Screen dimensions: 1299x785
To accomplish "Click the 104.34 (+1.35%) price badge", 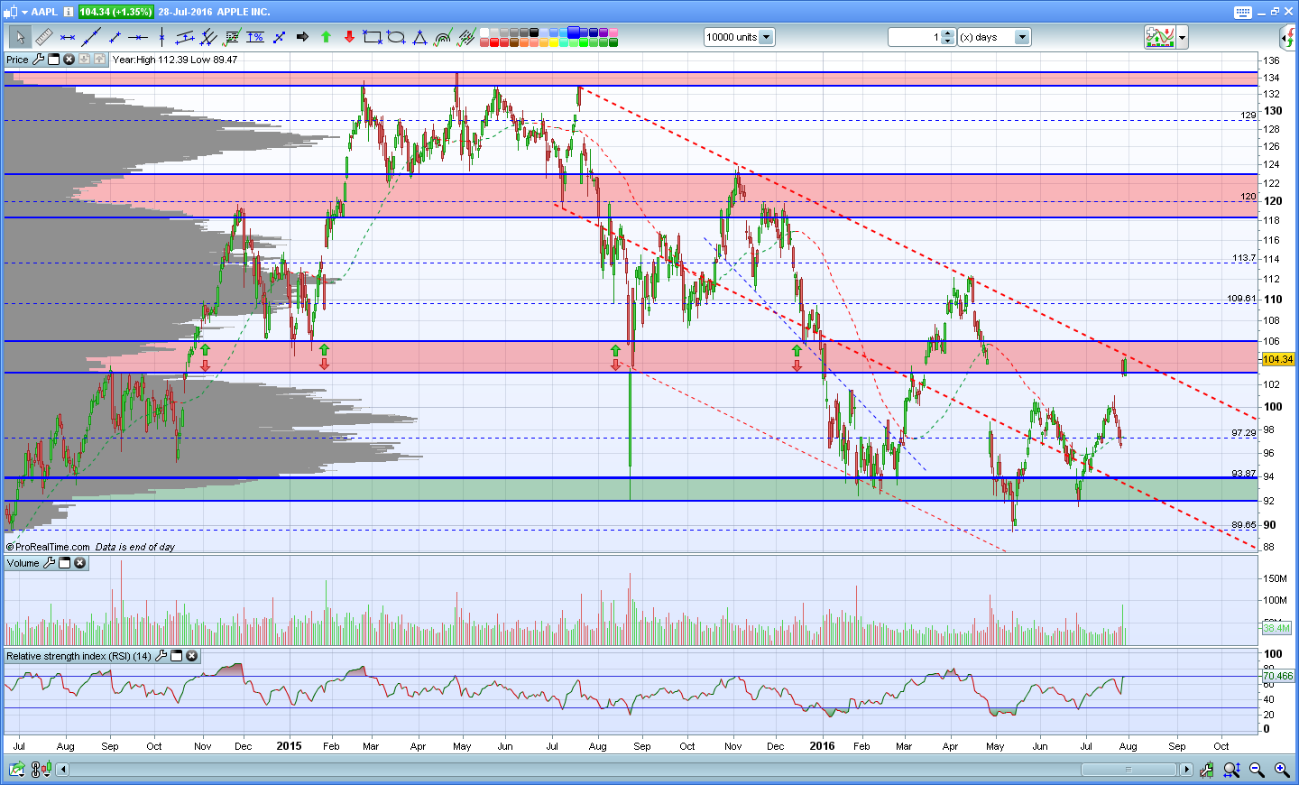I will [x=115, y=12].
